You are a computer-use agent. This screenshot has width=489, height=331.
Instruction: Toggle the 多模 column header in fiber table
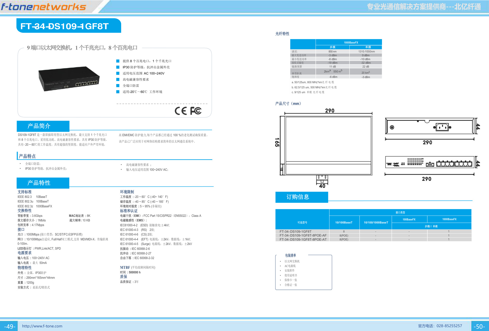point(332,47)
